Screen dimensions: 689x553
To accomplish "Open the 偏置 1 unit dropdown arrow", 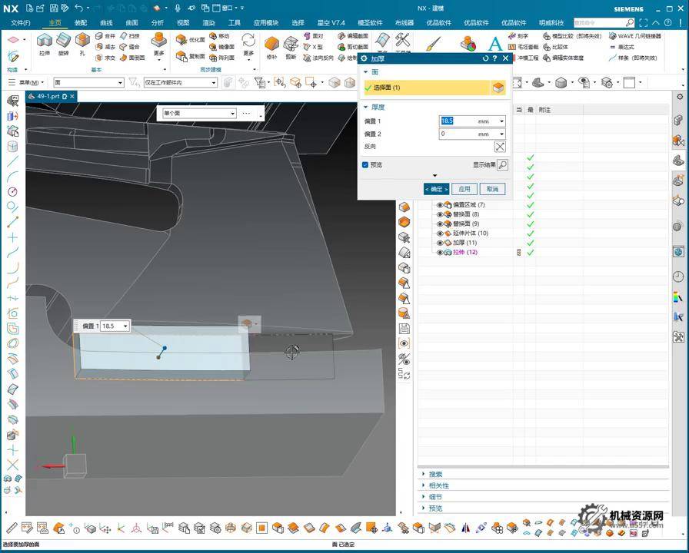I will (501, 121).
